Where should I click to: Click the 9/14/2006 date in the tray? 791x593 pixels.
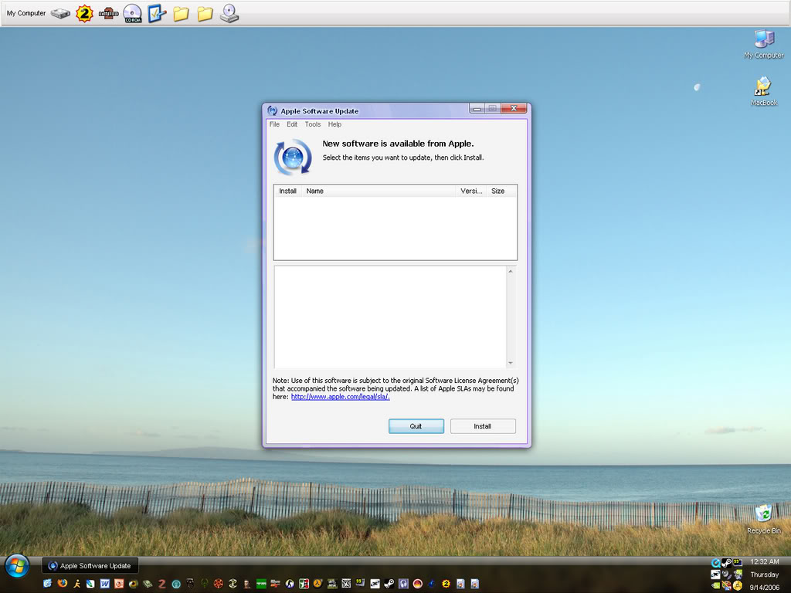tap(764, 588)
